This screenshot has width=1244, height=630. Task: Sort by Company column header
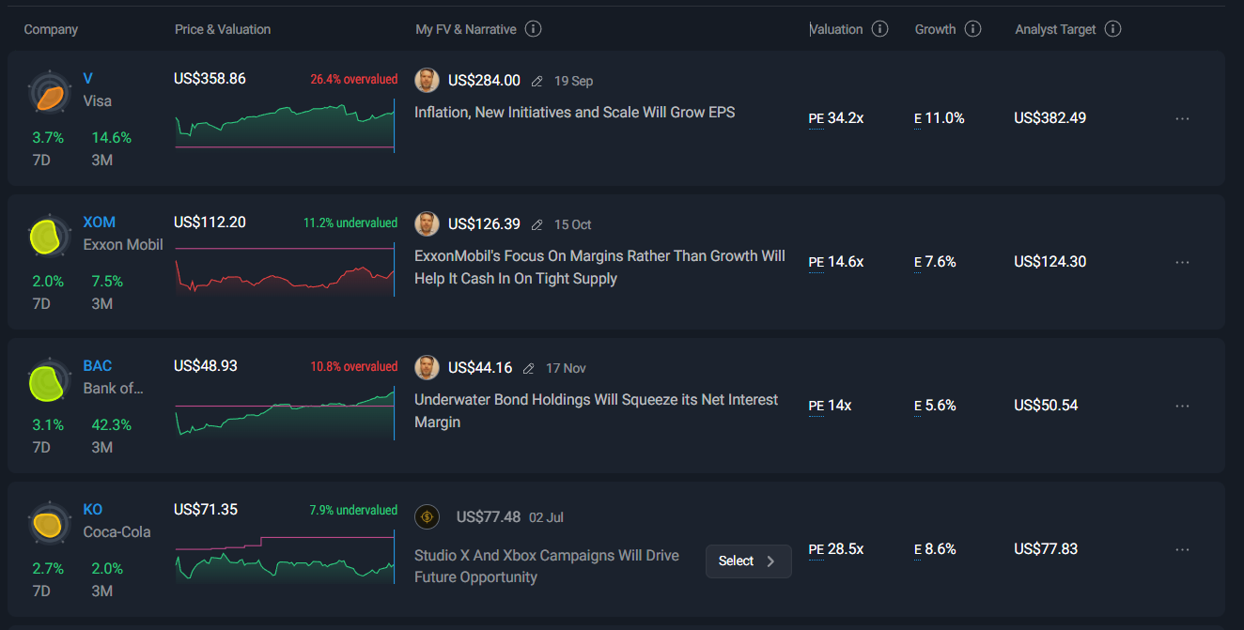tap(51, 29)
